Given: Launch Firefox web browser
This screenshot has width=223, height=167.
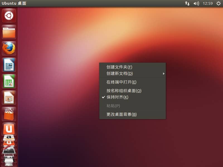Looking at the screenshot, I should [x=9, y=49].
